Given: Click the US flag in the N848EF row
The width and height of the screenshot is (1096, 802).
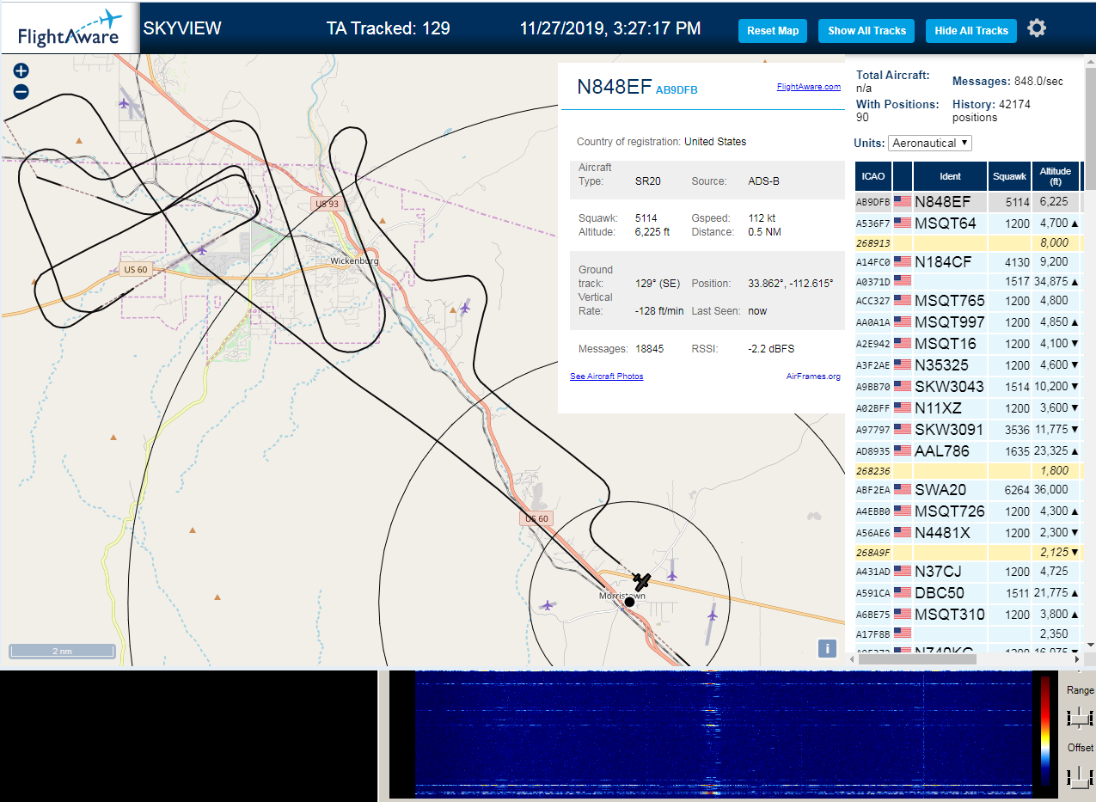Looking at the screenshot, I should pos(903,202).
